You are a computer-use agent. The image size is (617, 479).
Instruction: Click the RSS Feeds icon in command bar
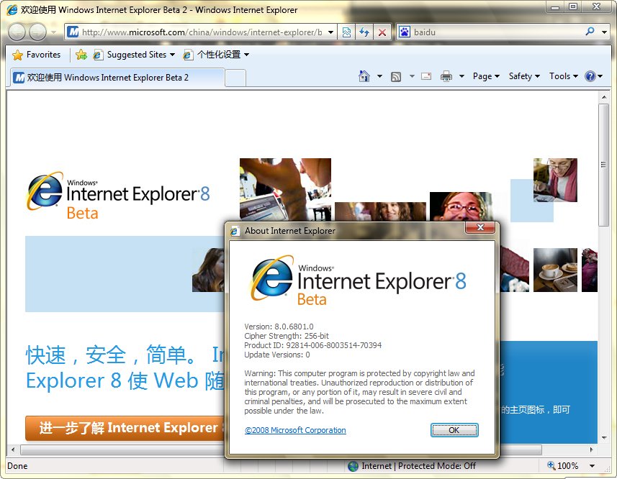[396, 77]
